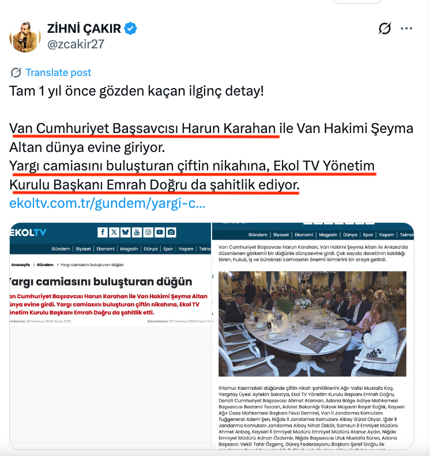Click the Grok icon beside Translate post
Viewport: 430px width, 456px height.
coord(16,73)
